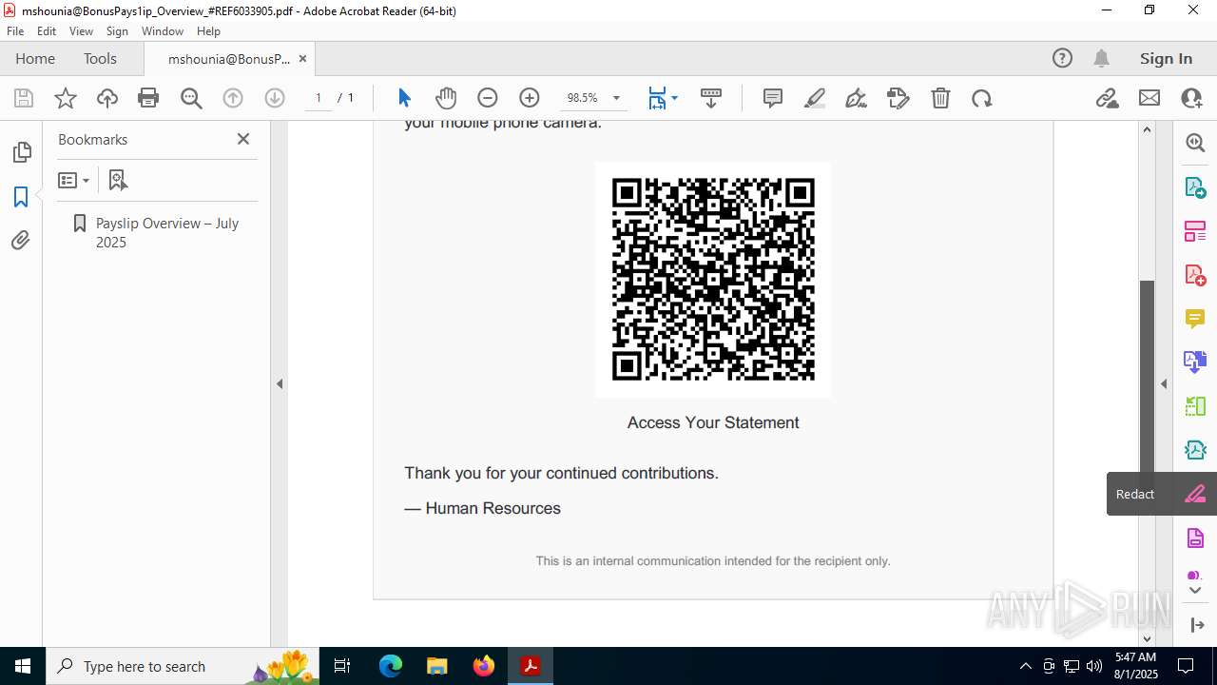Viewport: 1217px width, 685px height.
Task: Select Payslip Overview – July 2025 bookmark
Action: pos(167,232)
